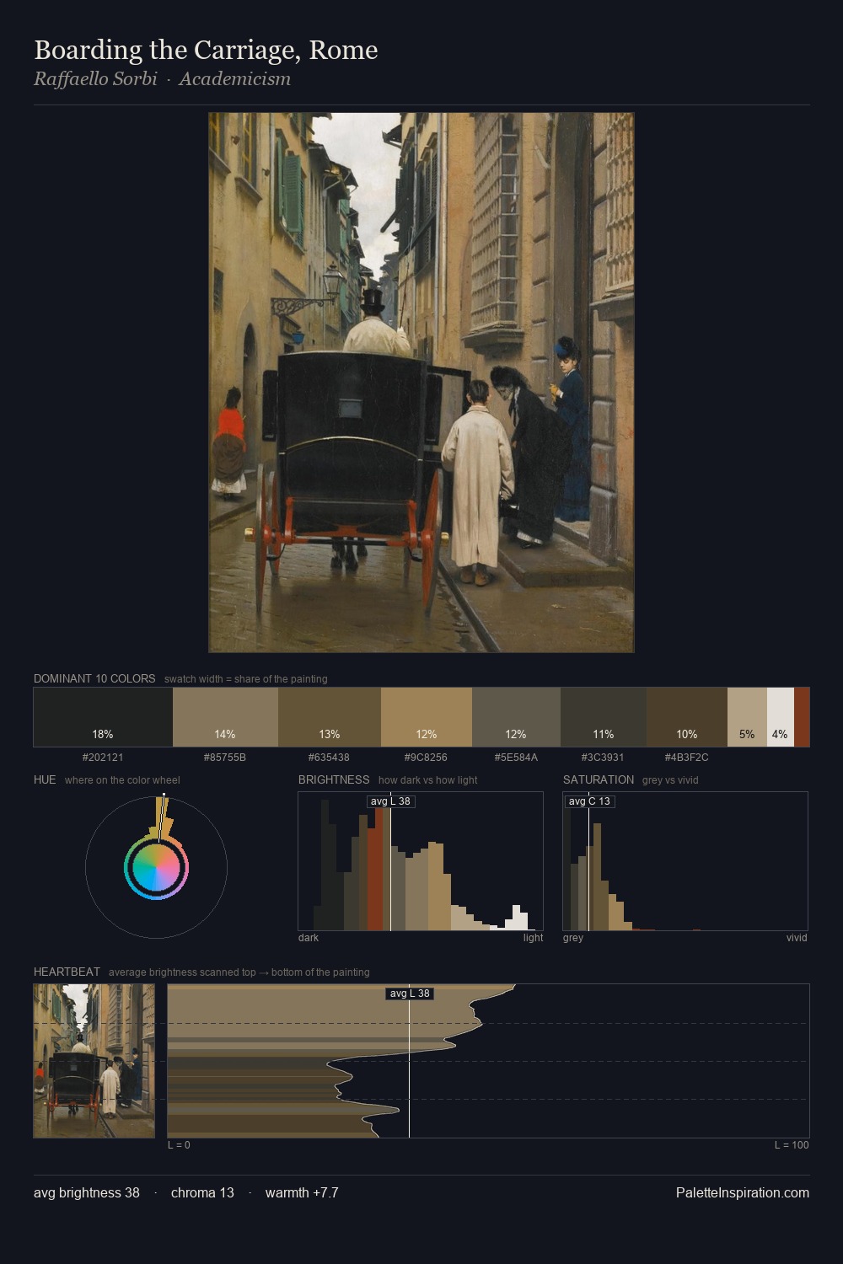Click the hex code '#635438' label
The image size is (843, 1264).
(x=330, y=758)
